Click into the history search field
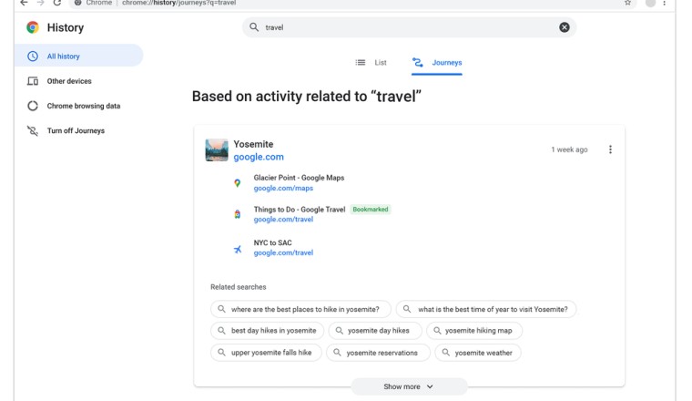Viewport: 692px width, 401px height. 409,27
